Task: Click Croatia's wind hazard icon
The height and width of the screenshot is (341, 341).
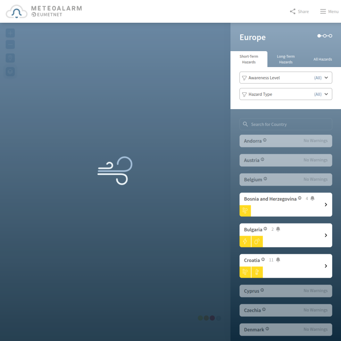Action: click(x=245, y=272)
